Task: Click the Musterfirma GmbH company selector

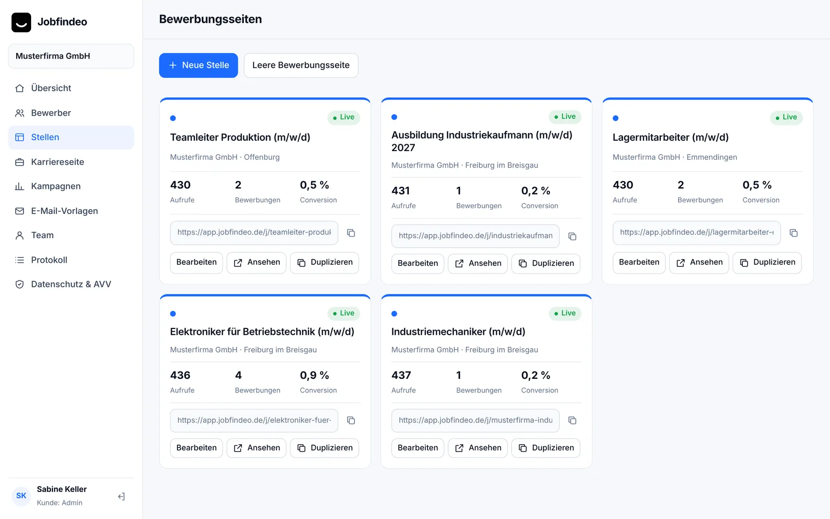Action: coord(71,56)
